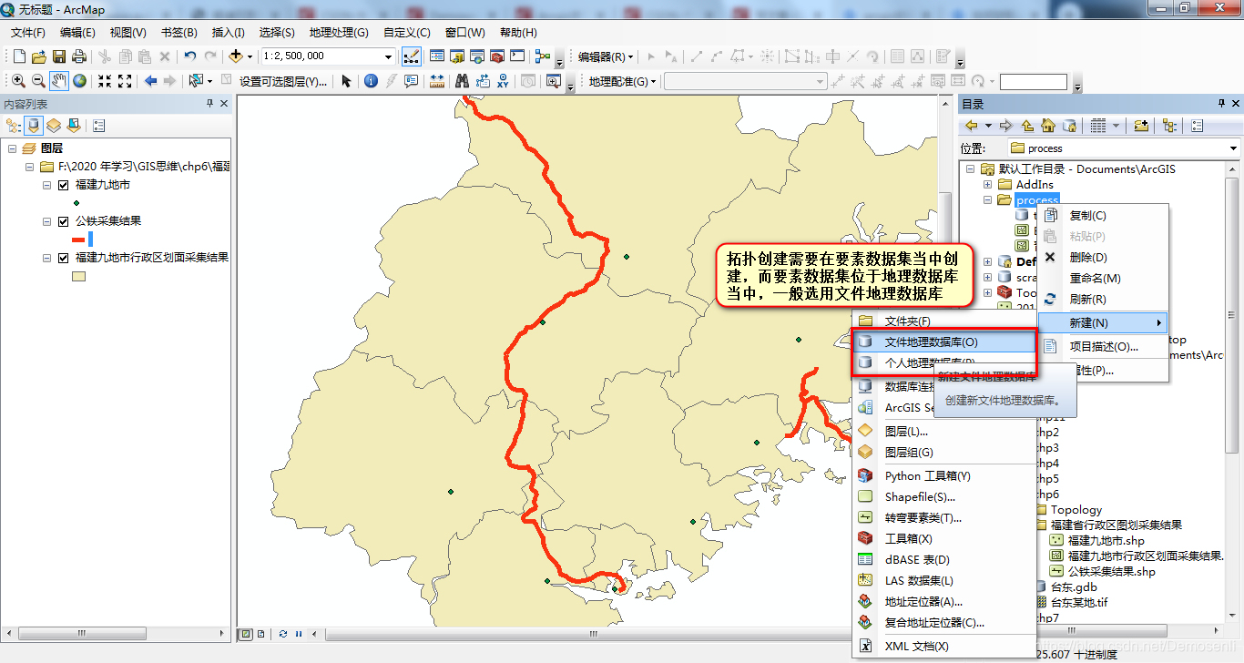The height and width of the screenshot is (663, 1244).
Task: Choose 文件地理数据库(O) from the new submenu
Action: pyautogui.click(x=944, y=342)
